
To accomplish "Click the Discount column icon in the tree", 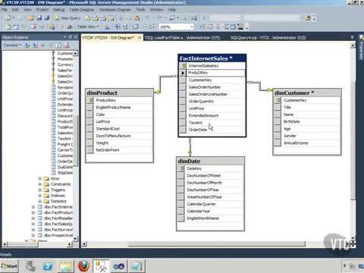I will click(x=53, y=116).
